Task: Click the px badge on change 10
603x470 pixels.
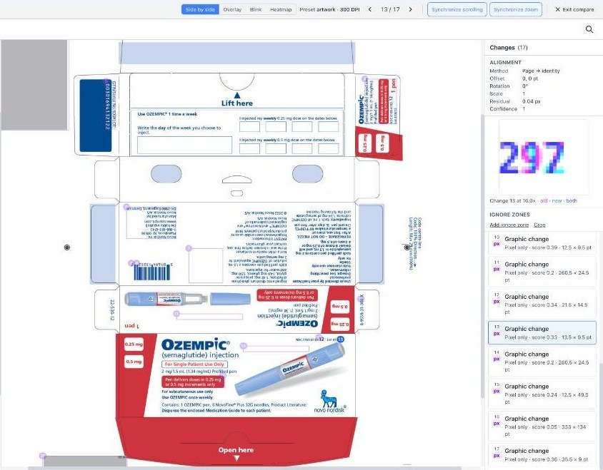Action: (497, 244)
